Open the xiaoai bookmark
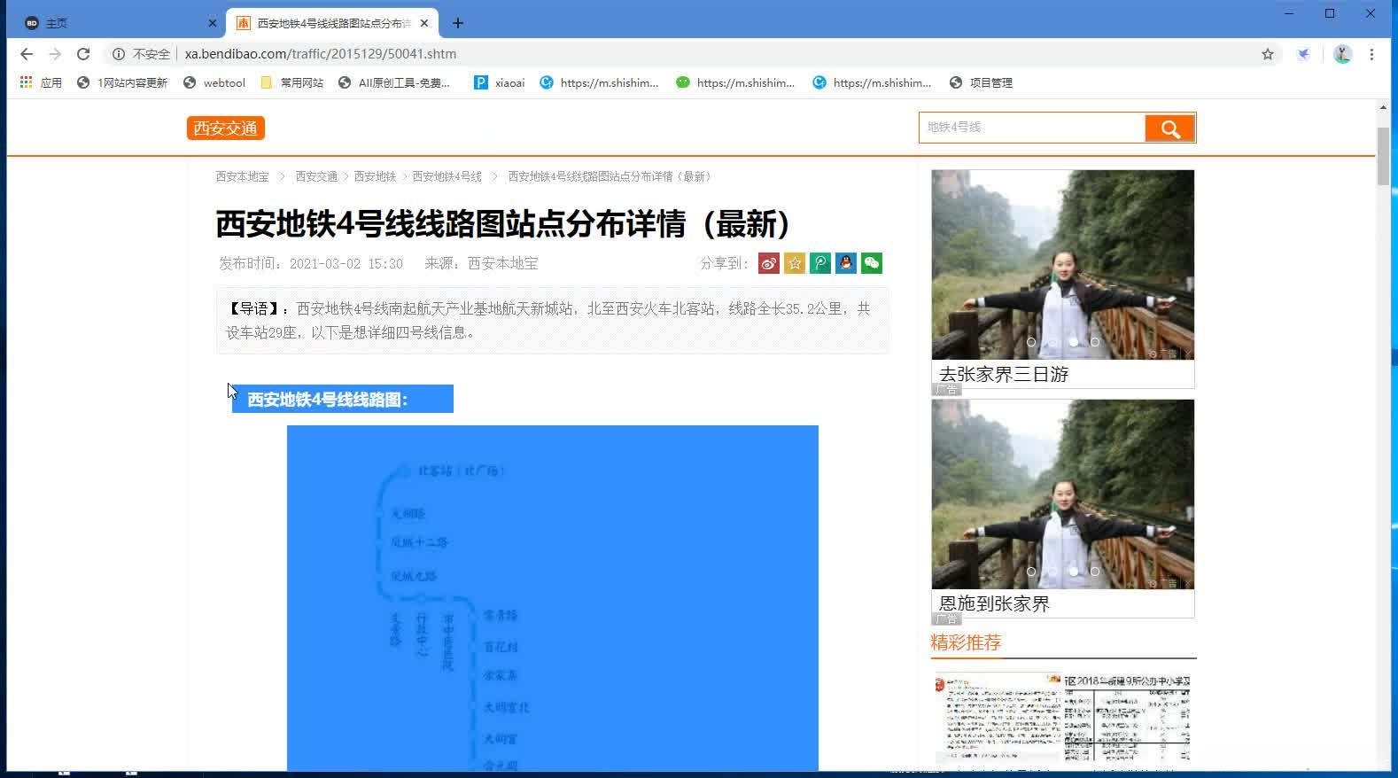 tap(499, 82)
